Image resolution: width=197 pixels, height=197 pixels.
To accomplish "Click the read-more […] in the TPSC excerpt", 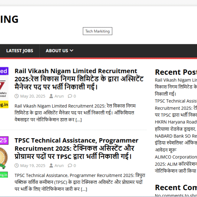I will 84,189.
